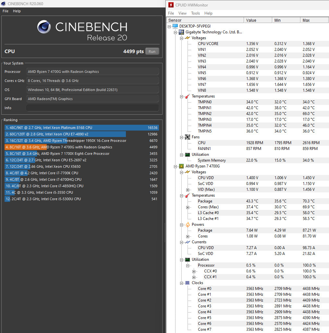Screen dimensions: 329x333
Task: Open the Cinebench Help menu
Action: coord(17,11)
